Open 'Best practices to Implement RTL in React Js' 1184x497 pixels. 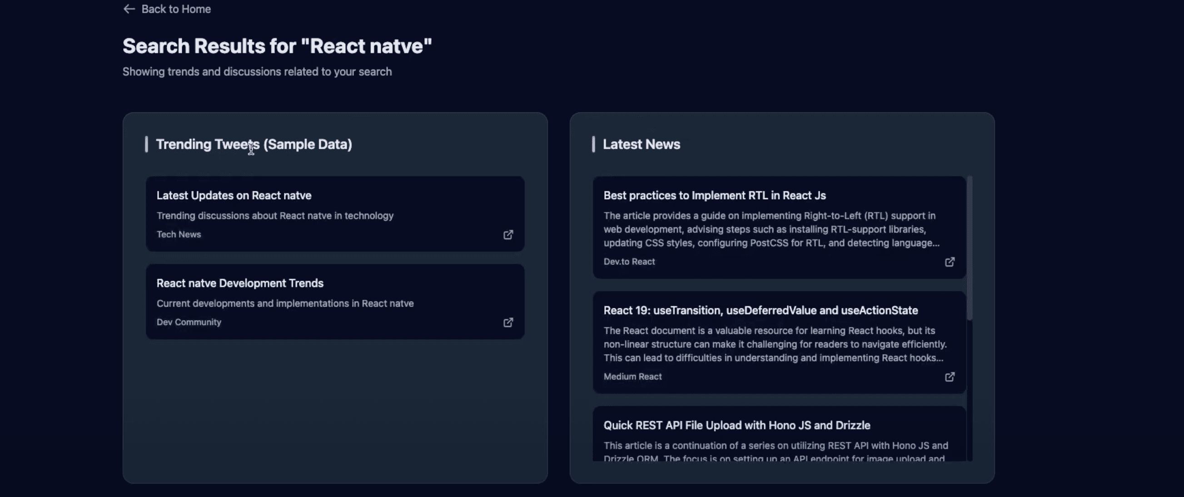(715, 195)
